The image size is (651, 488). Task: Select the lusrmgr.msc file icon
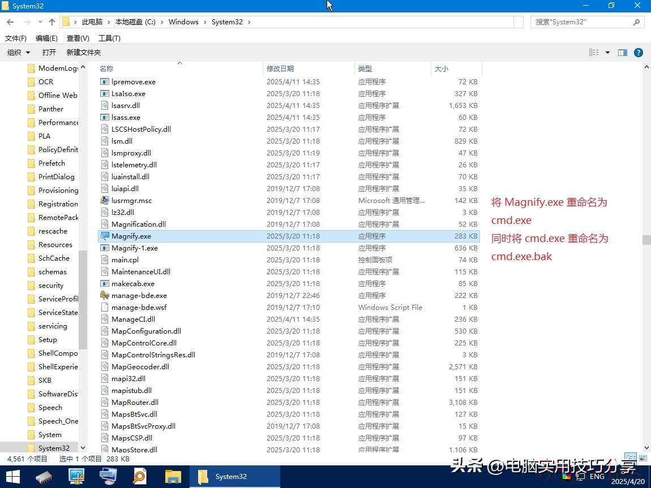105,200
